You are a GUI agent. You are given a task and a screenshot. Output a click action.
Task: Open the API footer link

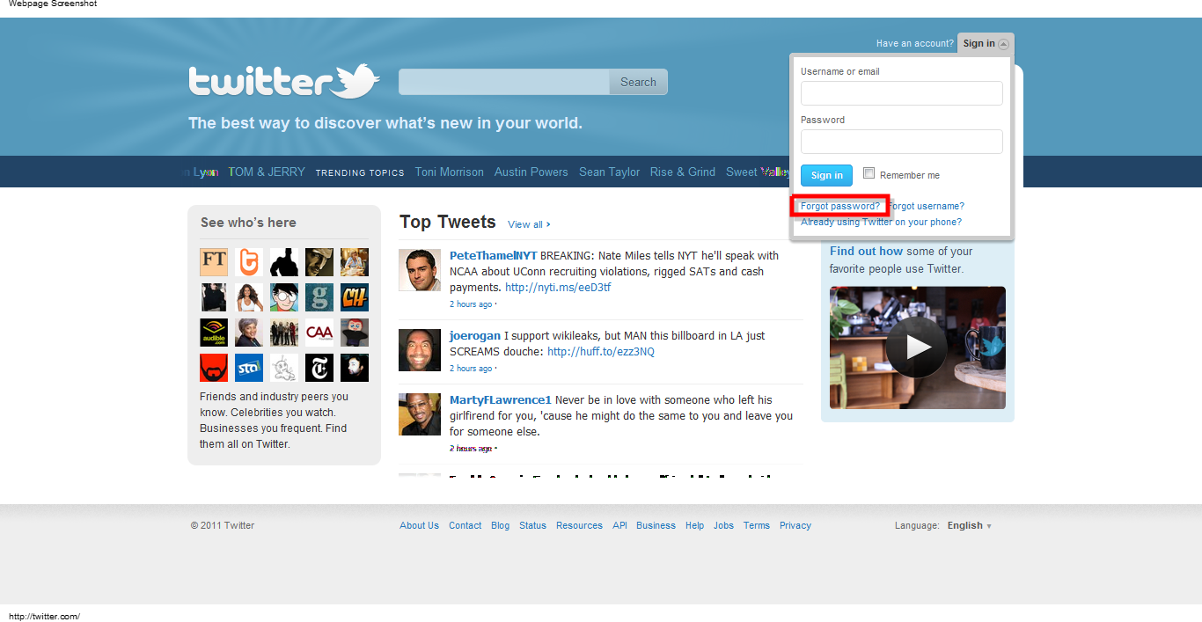coord(619,525)
